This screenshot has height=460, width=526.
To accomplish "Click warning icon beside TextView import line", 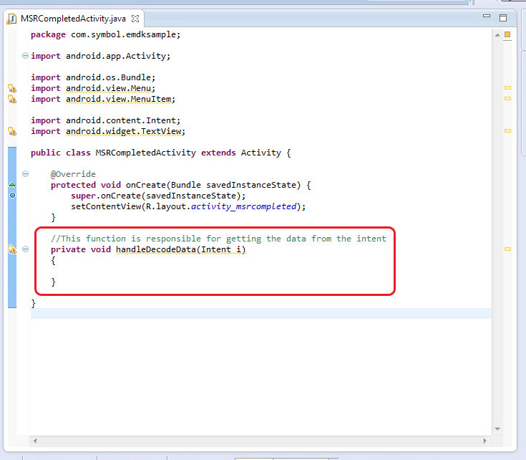I will pos(11,131).
